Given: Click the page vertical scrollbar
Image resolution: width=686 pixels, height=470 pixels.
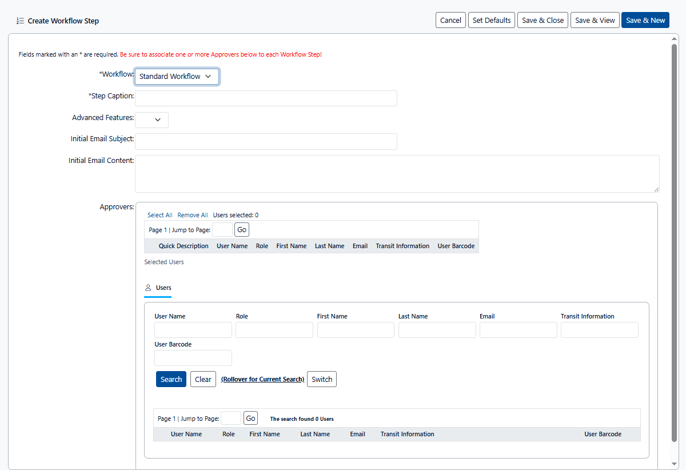Looking at the screenshot, I should coord(675,240).
